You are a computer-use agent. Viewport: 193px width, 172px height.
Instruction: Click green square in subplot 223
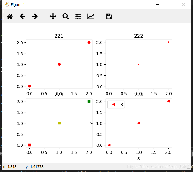pyautogui.click(x=89, y=101)
